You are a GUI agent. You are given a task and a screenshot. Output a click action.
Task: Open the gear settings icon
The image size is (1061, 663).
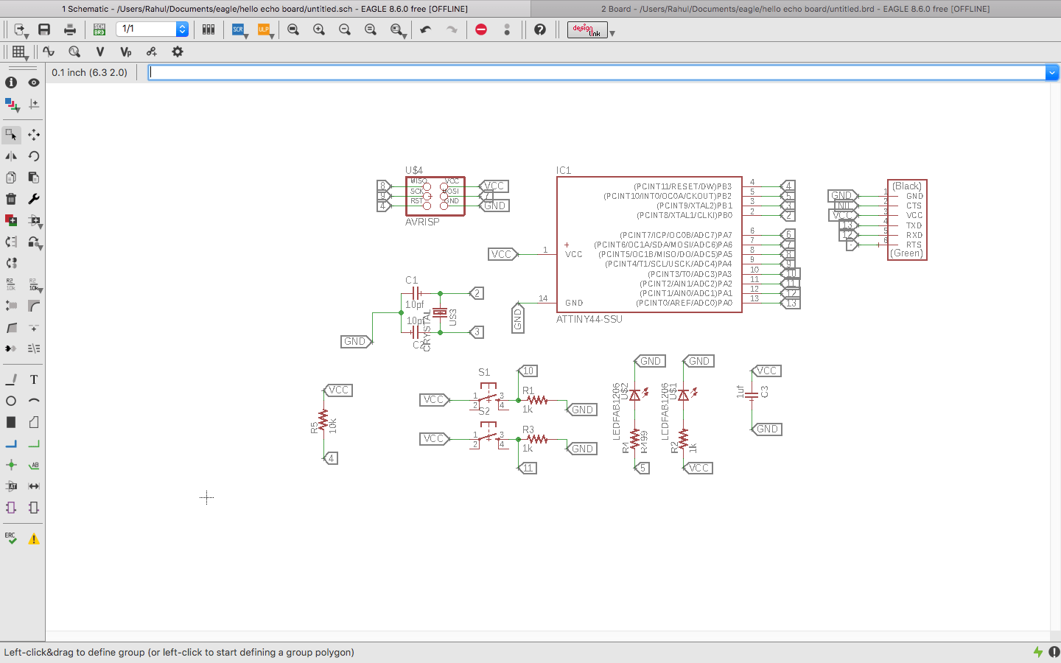(x=178, y=52)
